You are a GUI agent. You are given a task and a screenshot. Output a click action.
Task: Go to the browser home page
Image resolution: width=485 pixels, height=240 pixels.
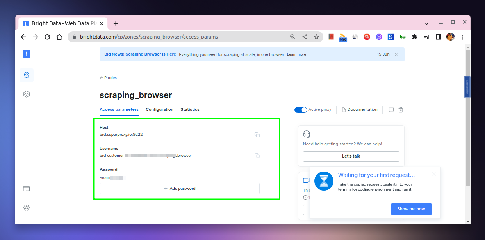[x=59, y=37]
